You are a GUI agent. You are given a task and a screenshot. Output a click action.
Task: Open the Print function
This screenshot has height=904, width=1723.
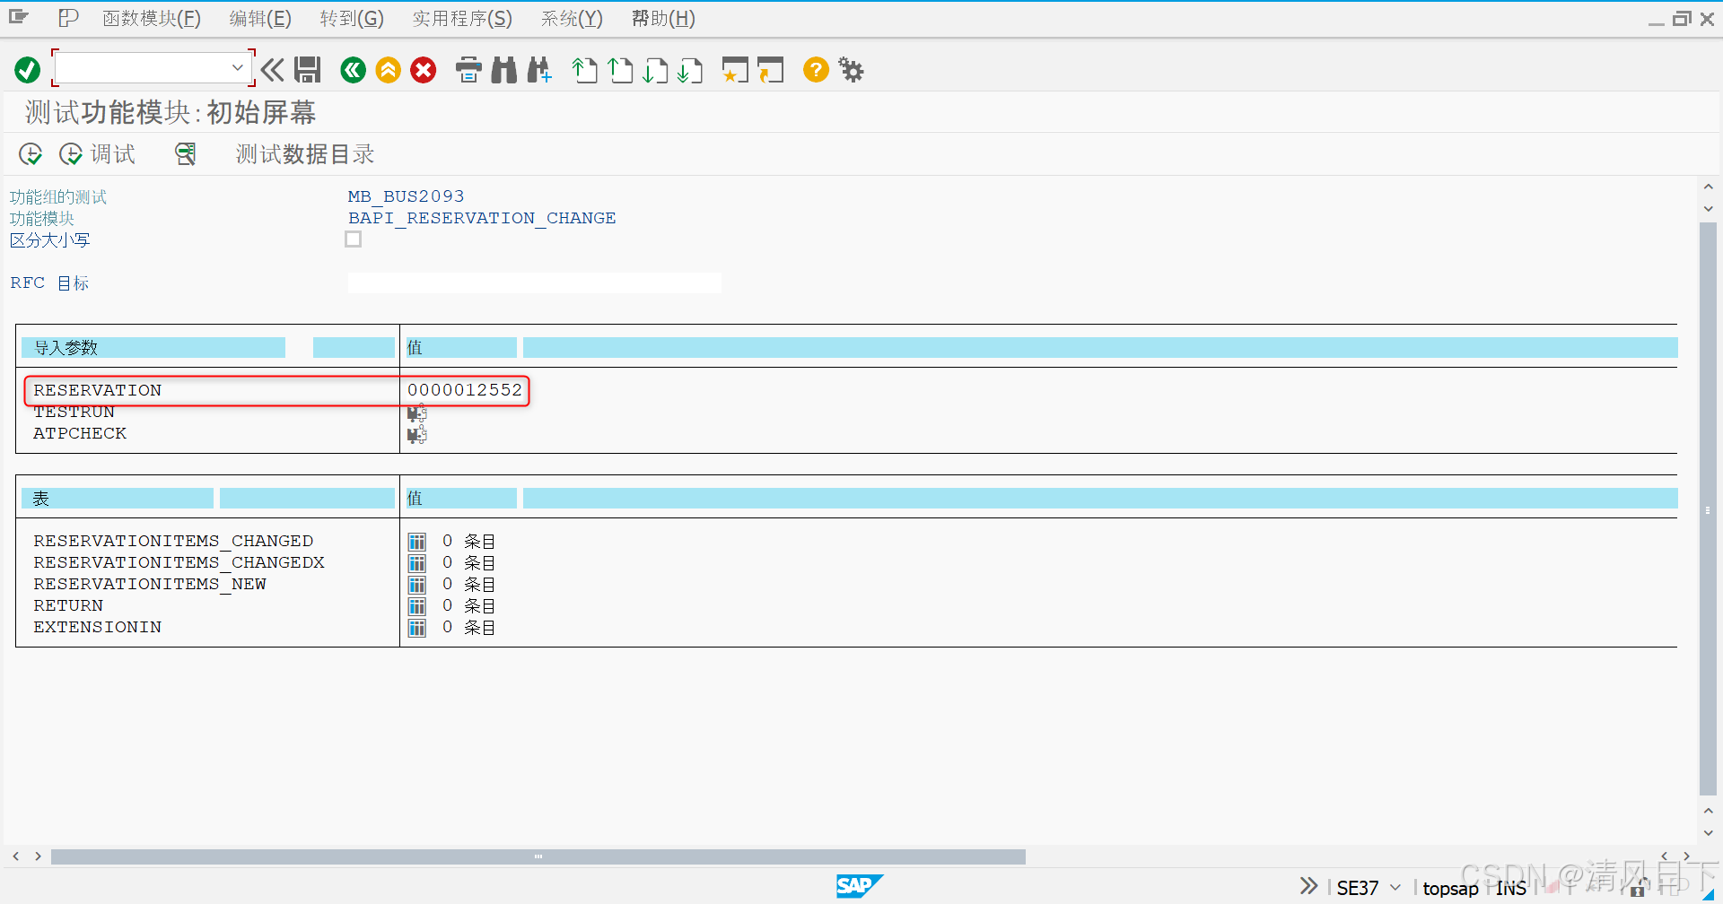468,70
